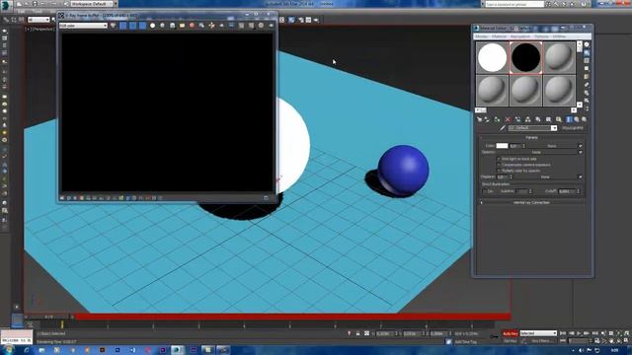Open Key Filters button

point(542,341)
